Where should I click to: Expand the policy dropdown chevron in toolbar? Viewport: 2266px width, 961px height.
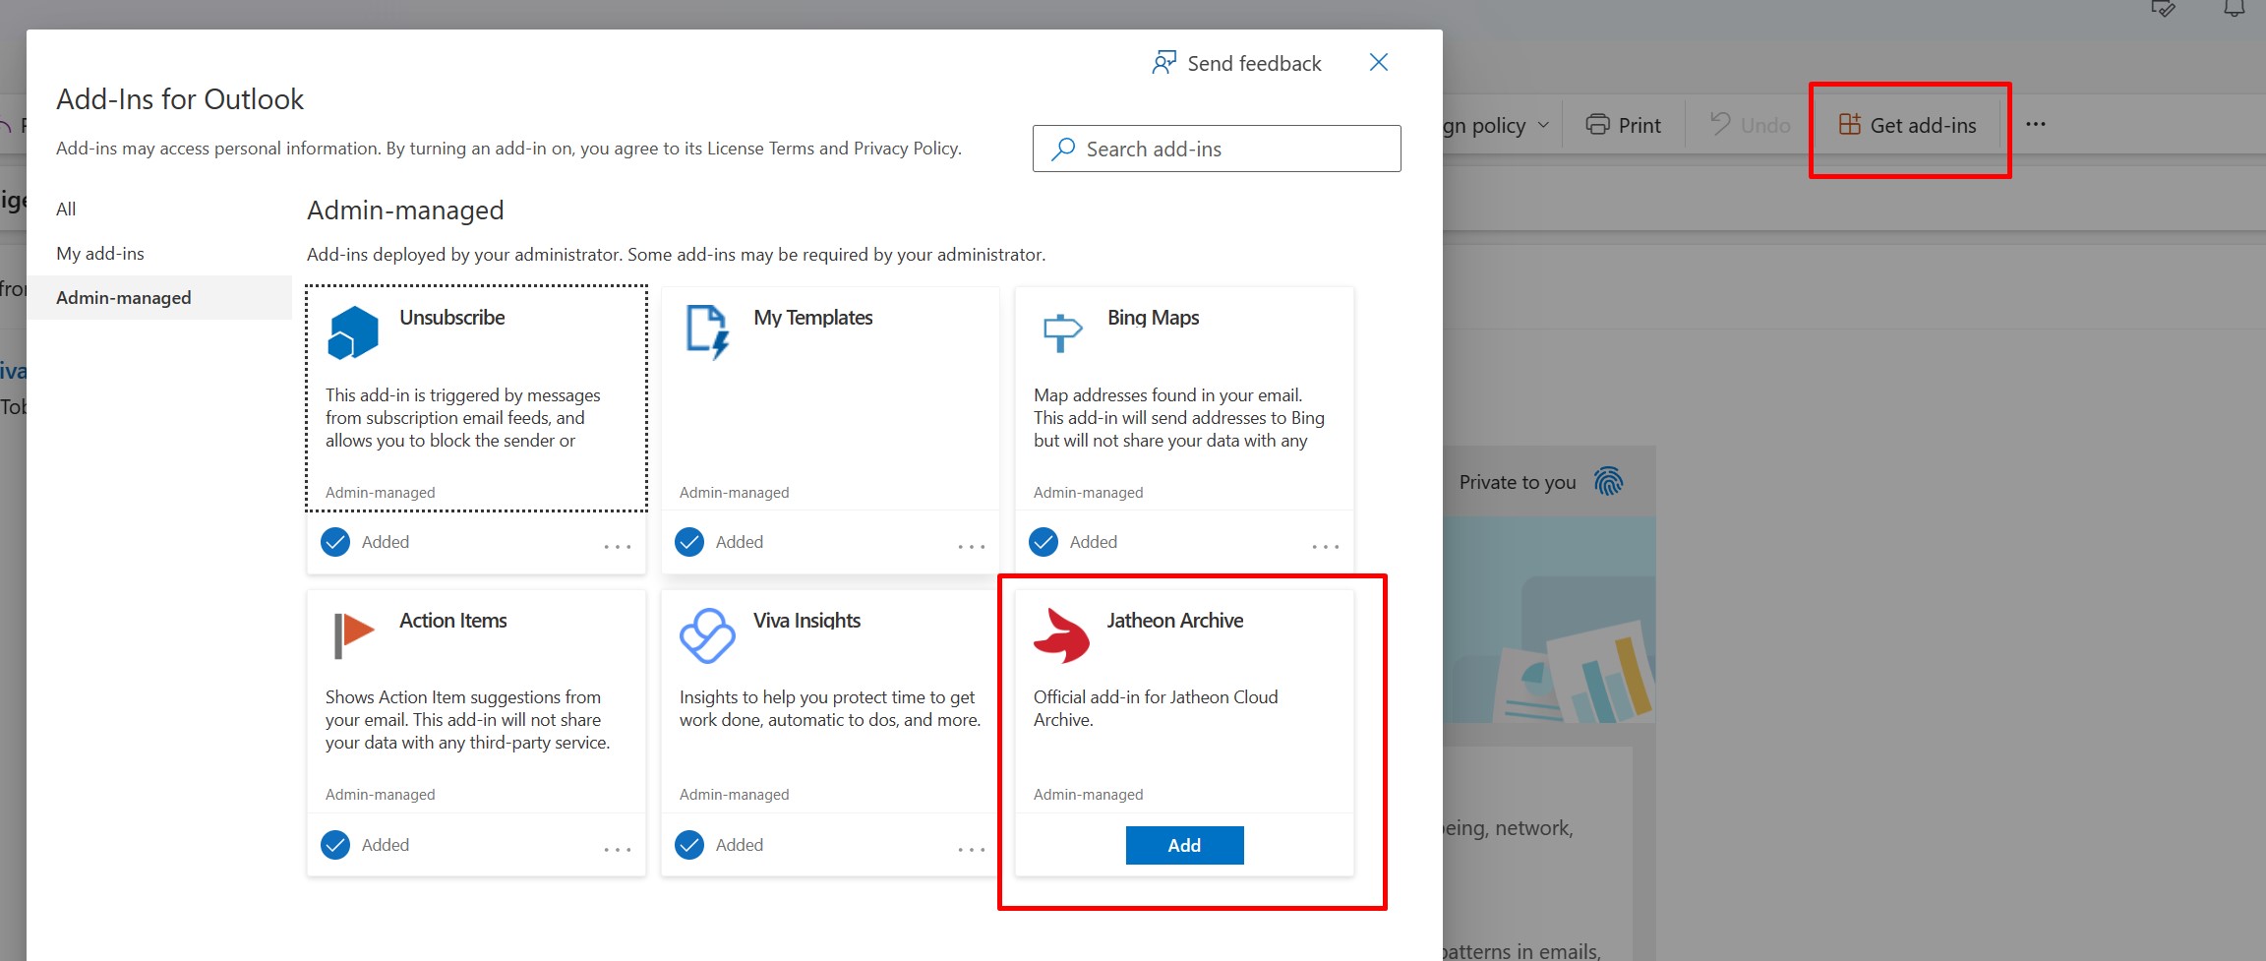click(1543, 125)
